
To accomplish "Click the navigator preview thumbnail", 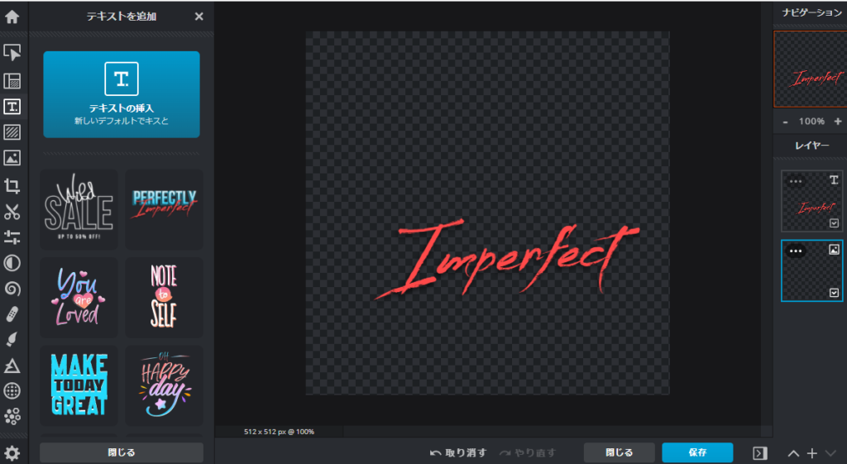I will 811,69.
